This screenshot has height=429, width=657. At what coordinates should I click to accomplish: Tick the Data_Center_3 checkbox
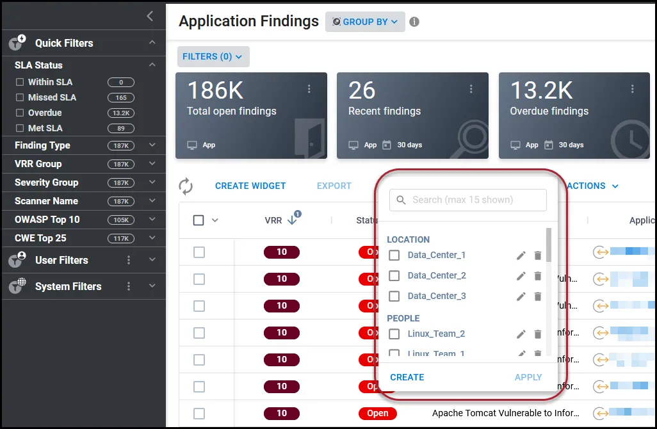tap(394, 296)
